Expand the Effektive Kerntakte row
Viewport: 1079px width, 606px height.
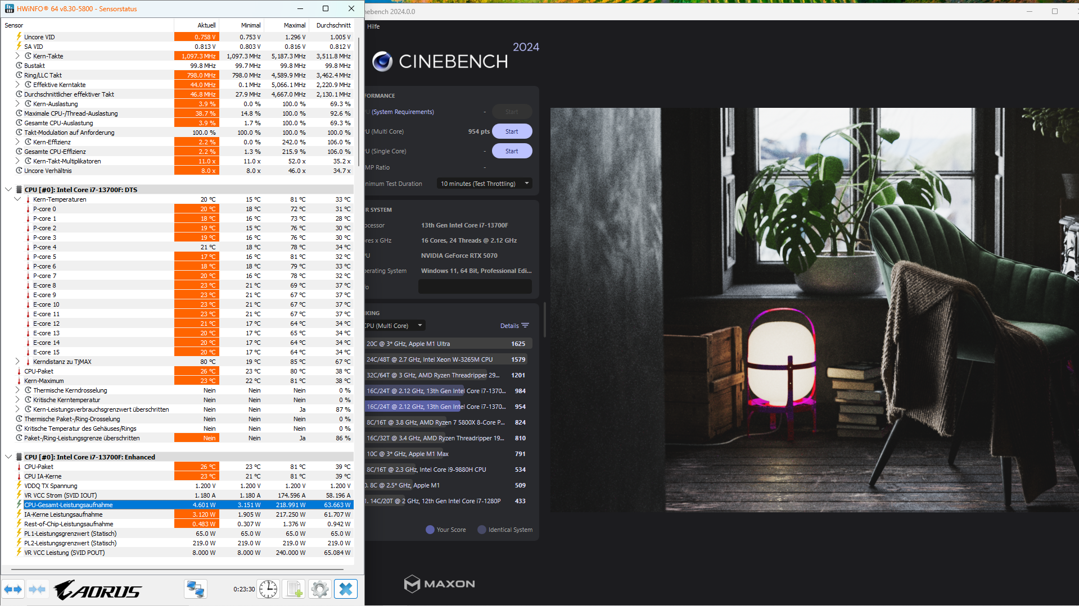tap(17, 85)
